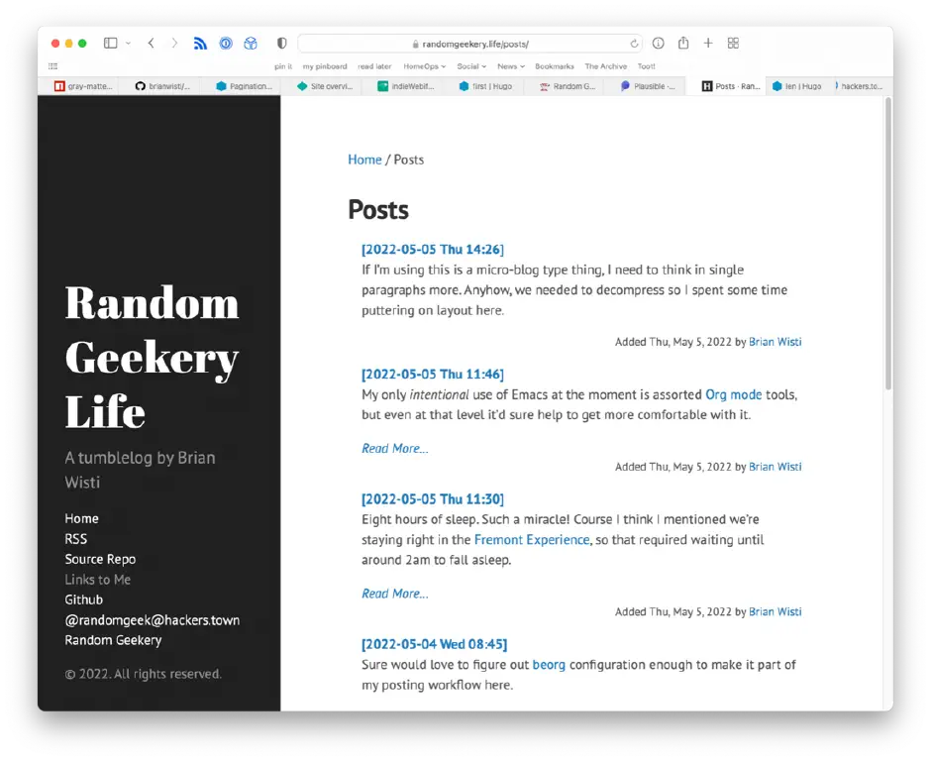Image resolution: width=931 pixels, height=761 pixels.
Task: Open the RSS subscribe toolbar icon
Action: (200, 43)
